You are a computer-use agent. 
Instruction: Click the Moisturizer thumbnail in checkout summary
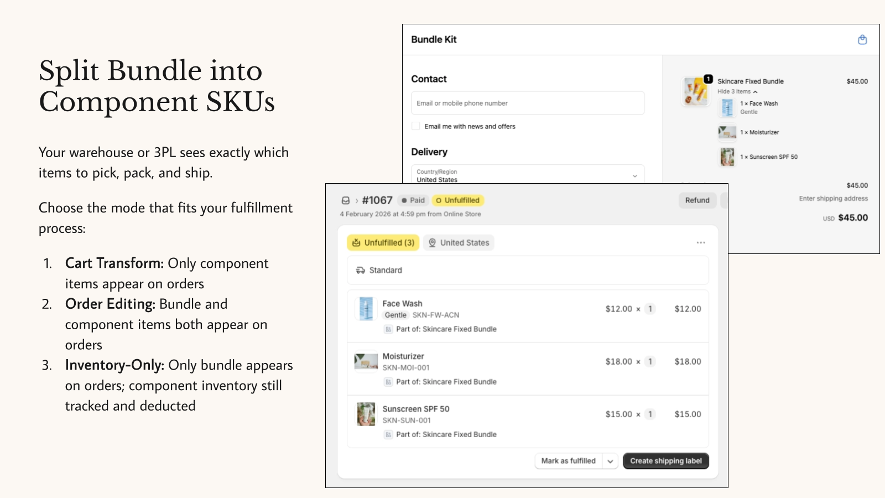(x=727, y=132)
